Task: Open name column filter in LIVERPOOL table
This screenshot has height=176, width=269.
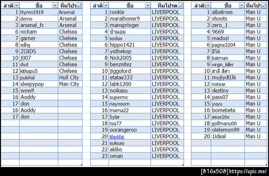Action: coord(148,6)
